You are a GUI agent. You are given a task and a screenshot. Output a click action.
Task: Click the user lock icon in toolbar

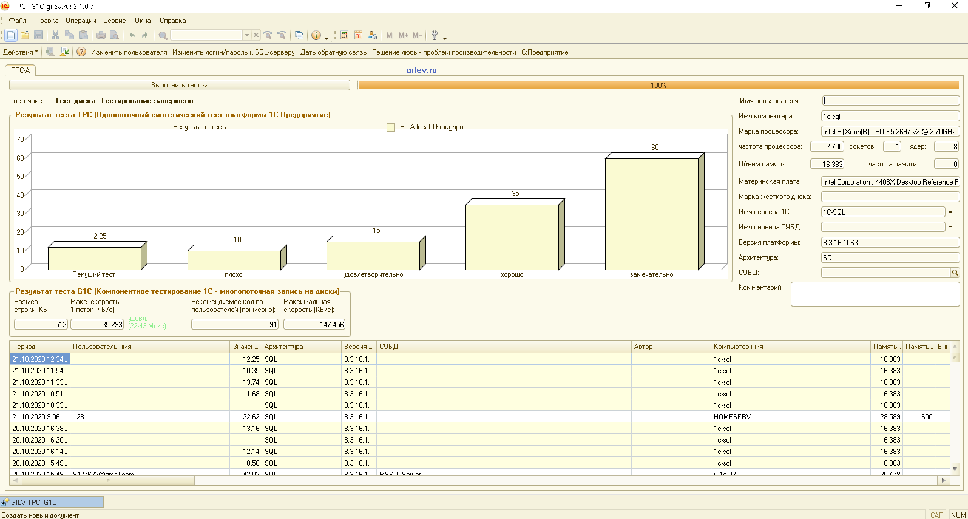click(x=373, y=35)
